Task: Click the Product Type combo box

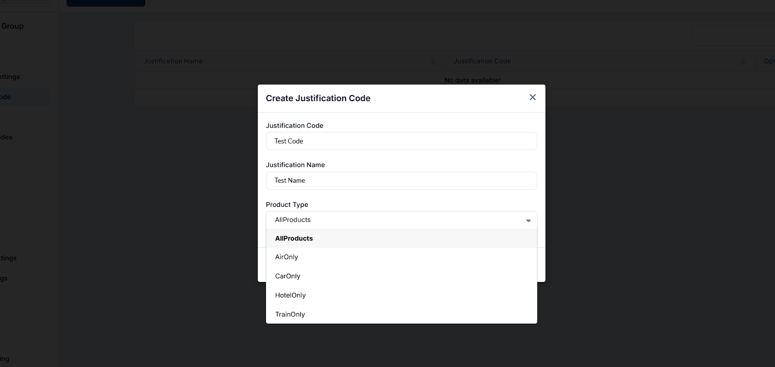Action: coord(401,220)
